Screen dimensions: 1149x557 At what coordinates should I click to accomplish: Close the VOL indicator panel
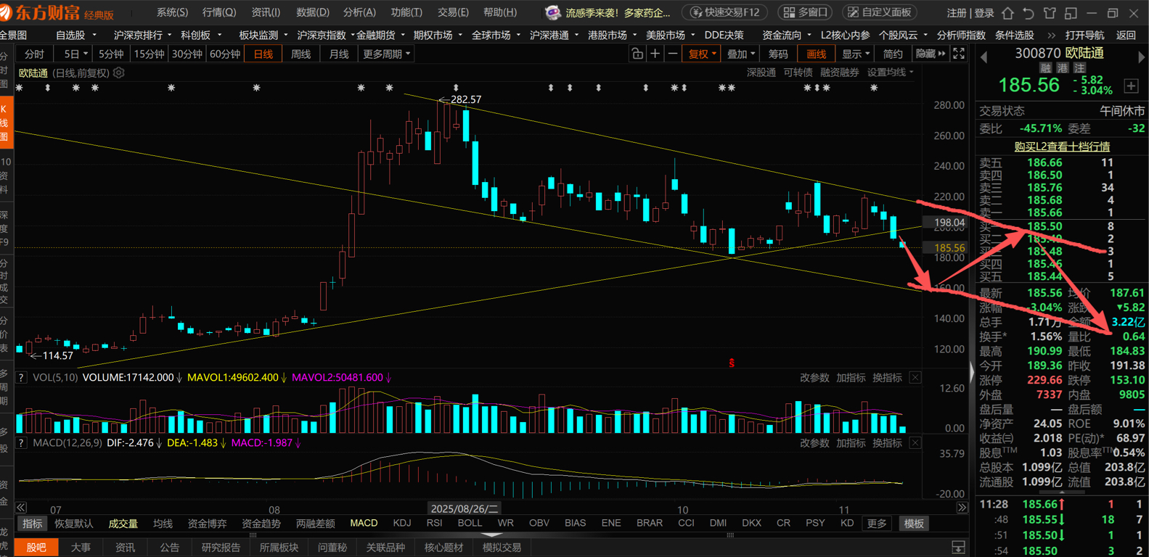[x=915, y=378]
